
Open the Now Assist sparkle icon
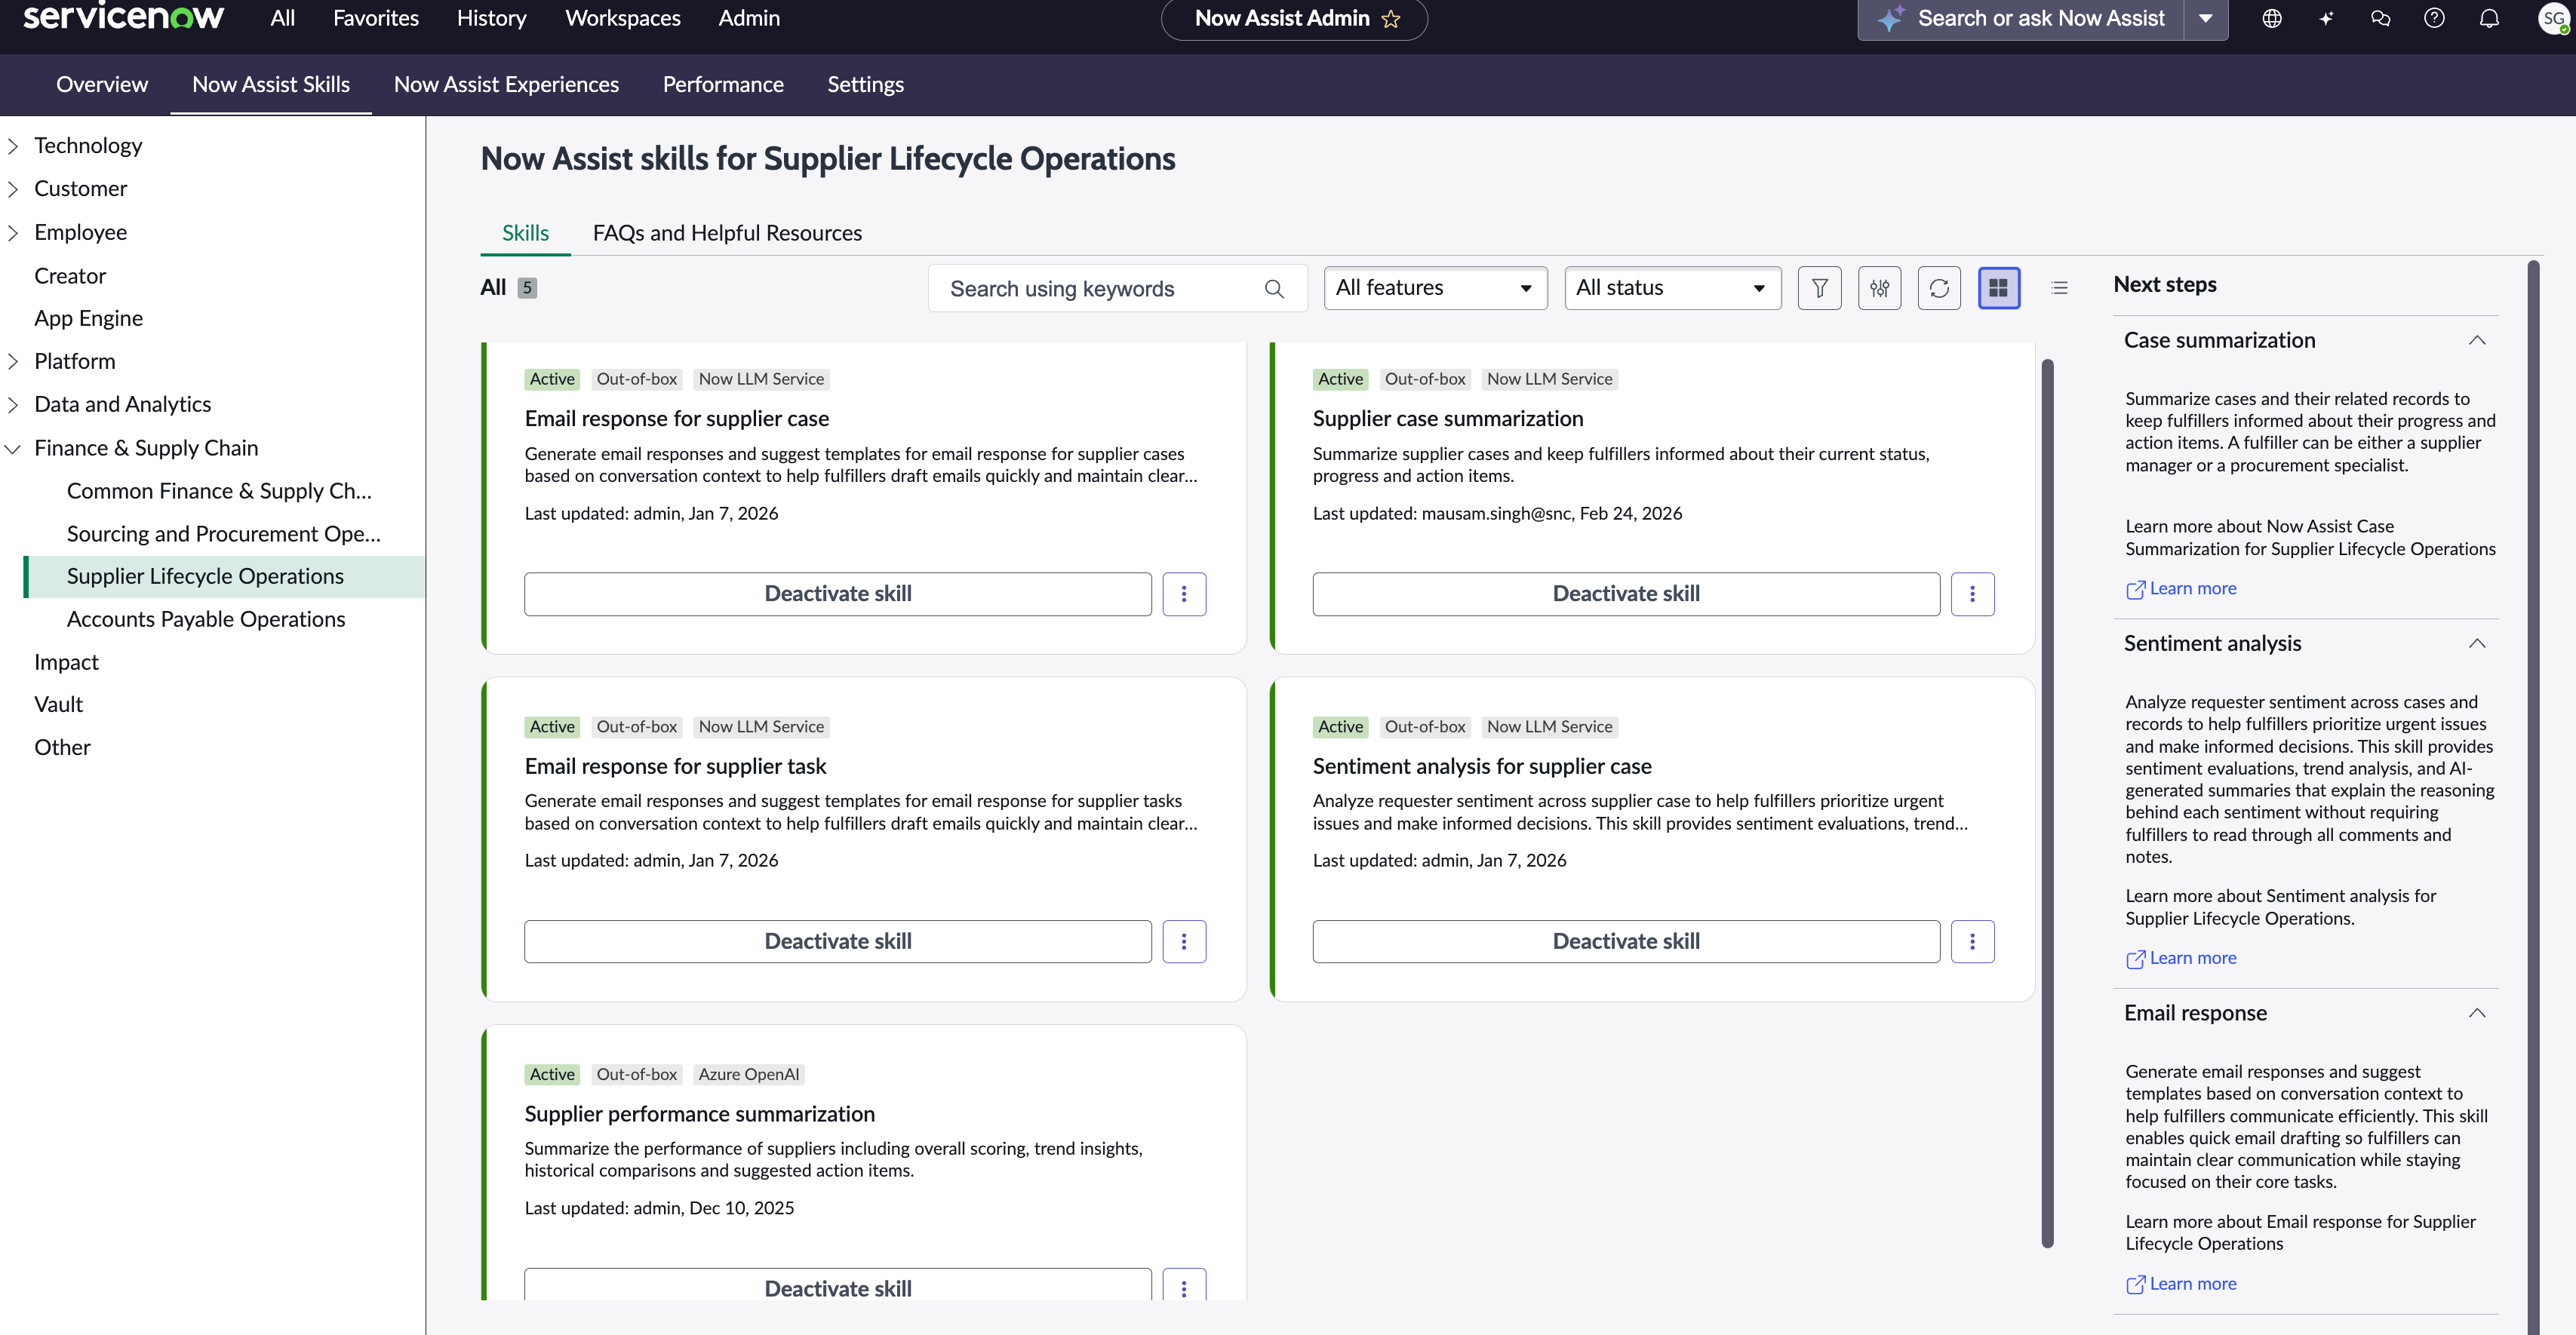point(2326,18)
